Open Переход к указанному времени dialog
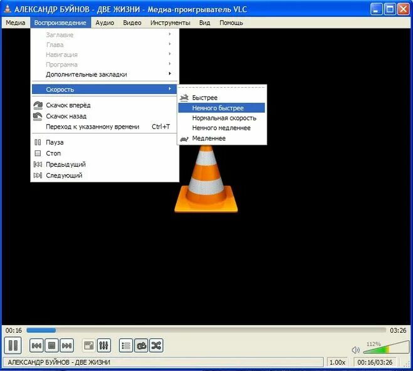 tap(104, 127)
